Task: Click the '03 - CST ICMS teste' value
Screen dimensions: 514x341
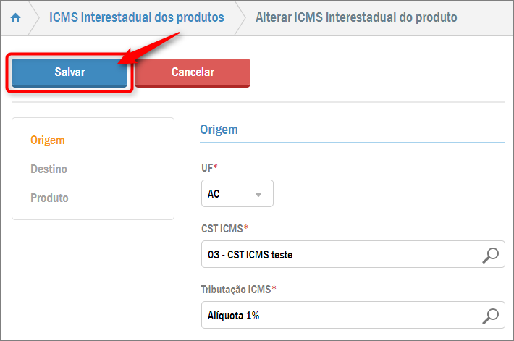Action: 250,255
